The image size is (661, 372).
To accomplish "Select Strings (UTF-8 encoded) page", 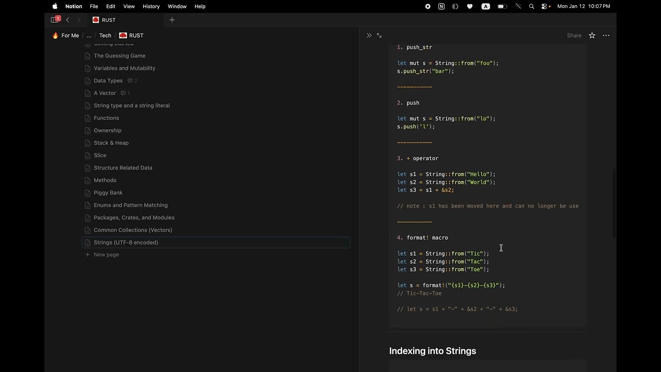I will [x=216, y=242].
